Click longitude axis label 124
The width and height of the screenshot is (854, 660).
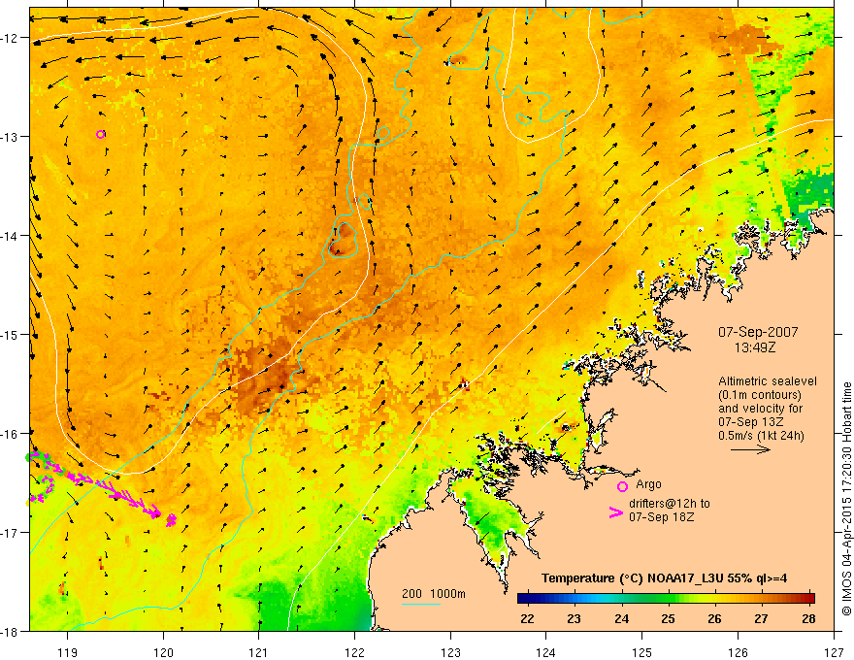coord(546,652)
